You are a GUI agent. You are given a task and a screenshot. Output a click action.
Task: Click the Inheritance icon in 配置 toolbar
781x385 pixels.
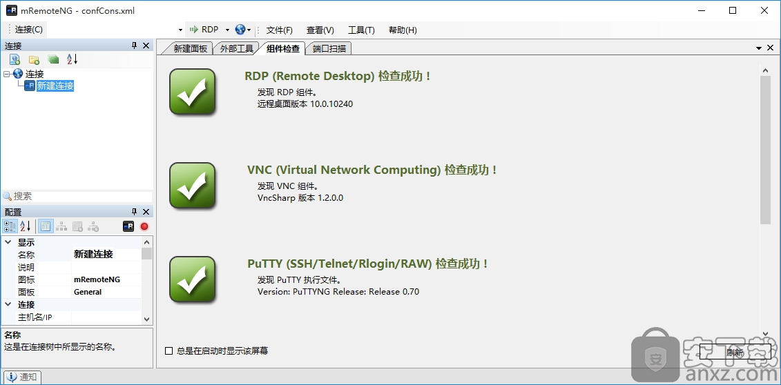(x=61, y=227)
